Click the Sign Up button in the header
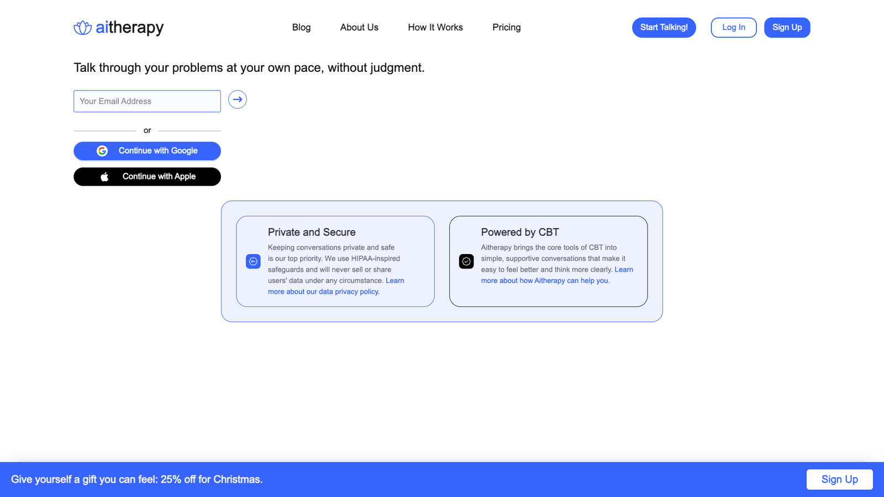This screenshot has width=884, height=497. 787,27
